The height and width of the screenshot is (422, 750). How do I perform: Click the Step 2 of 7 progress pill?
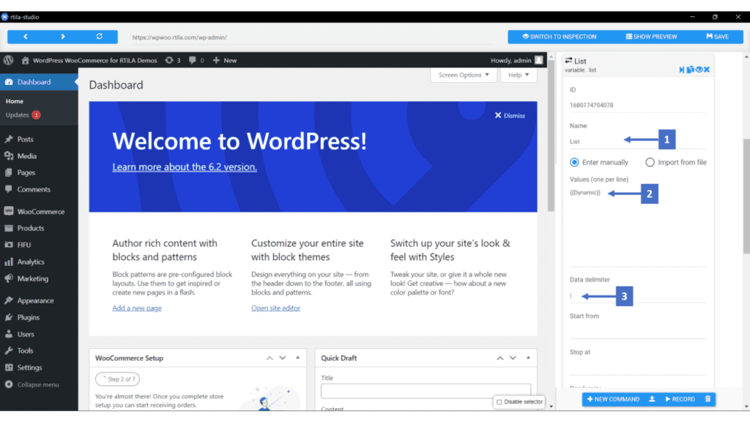117,379
